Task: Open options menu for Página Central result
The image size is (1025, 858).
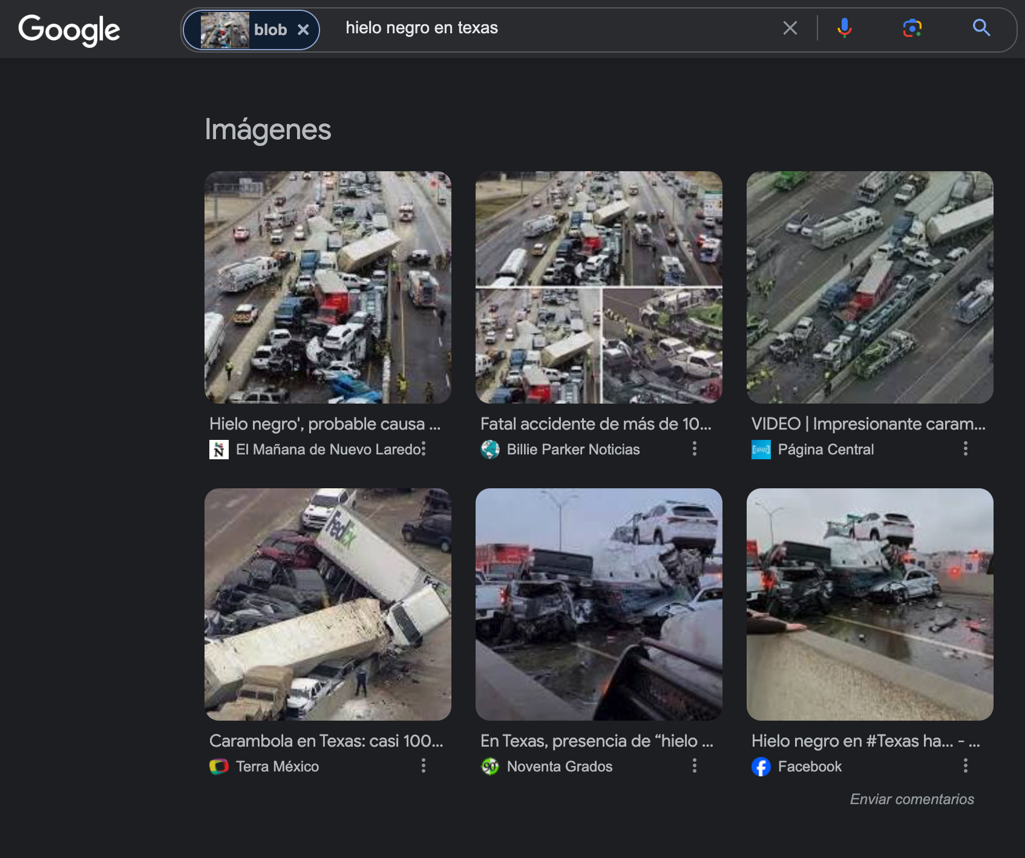Action: (965, 448)
